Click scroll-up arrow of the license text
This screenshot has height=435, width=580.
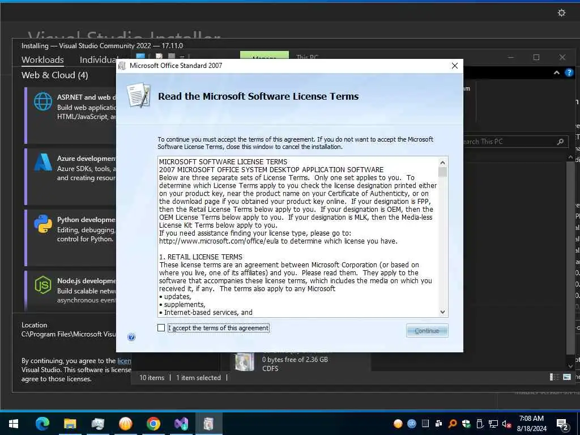[442, 163]
